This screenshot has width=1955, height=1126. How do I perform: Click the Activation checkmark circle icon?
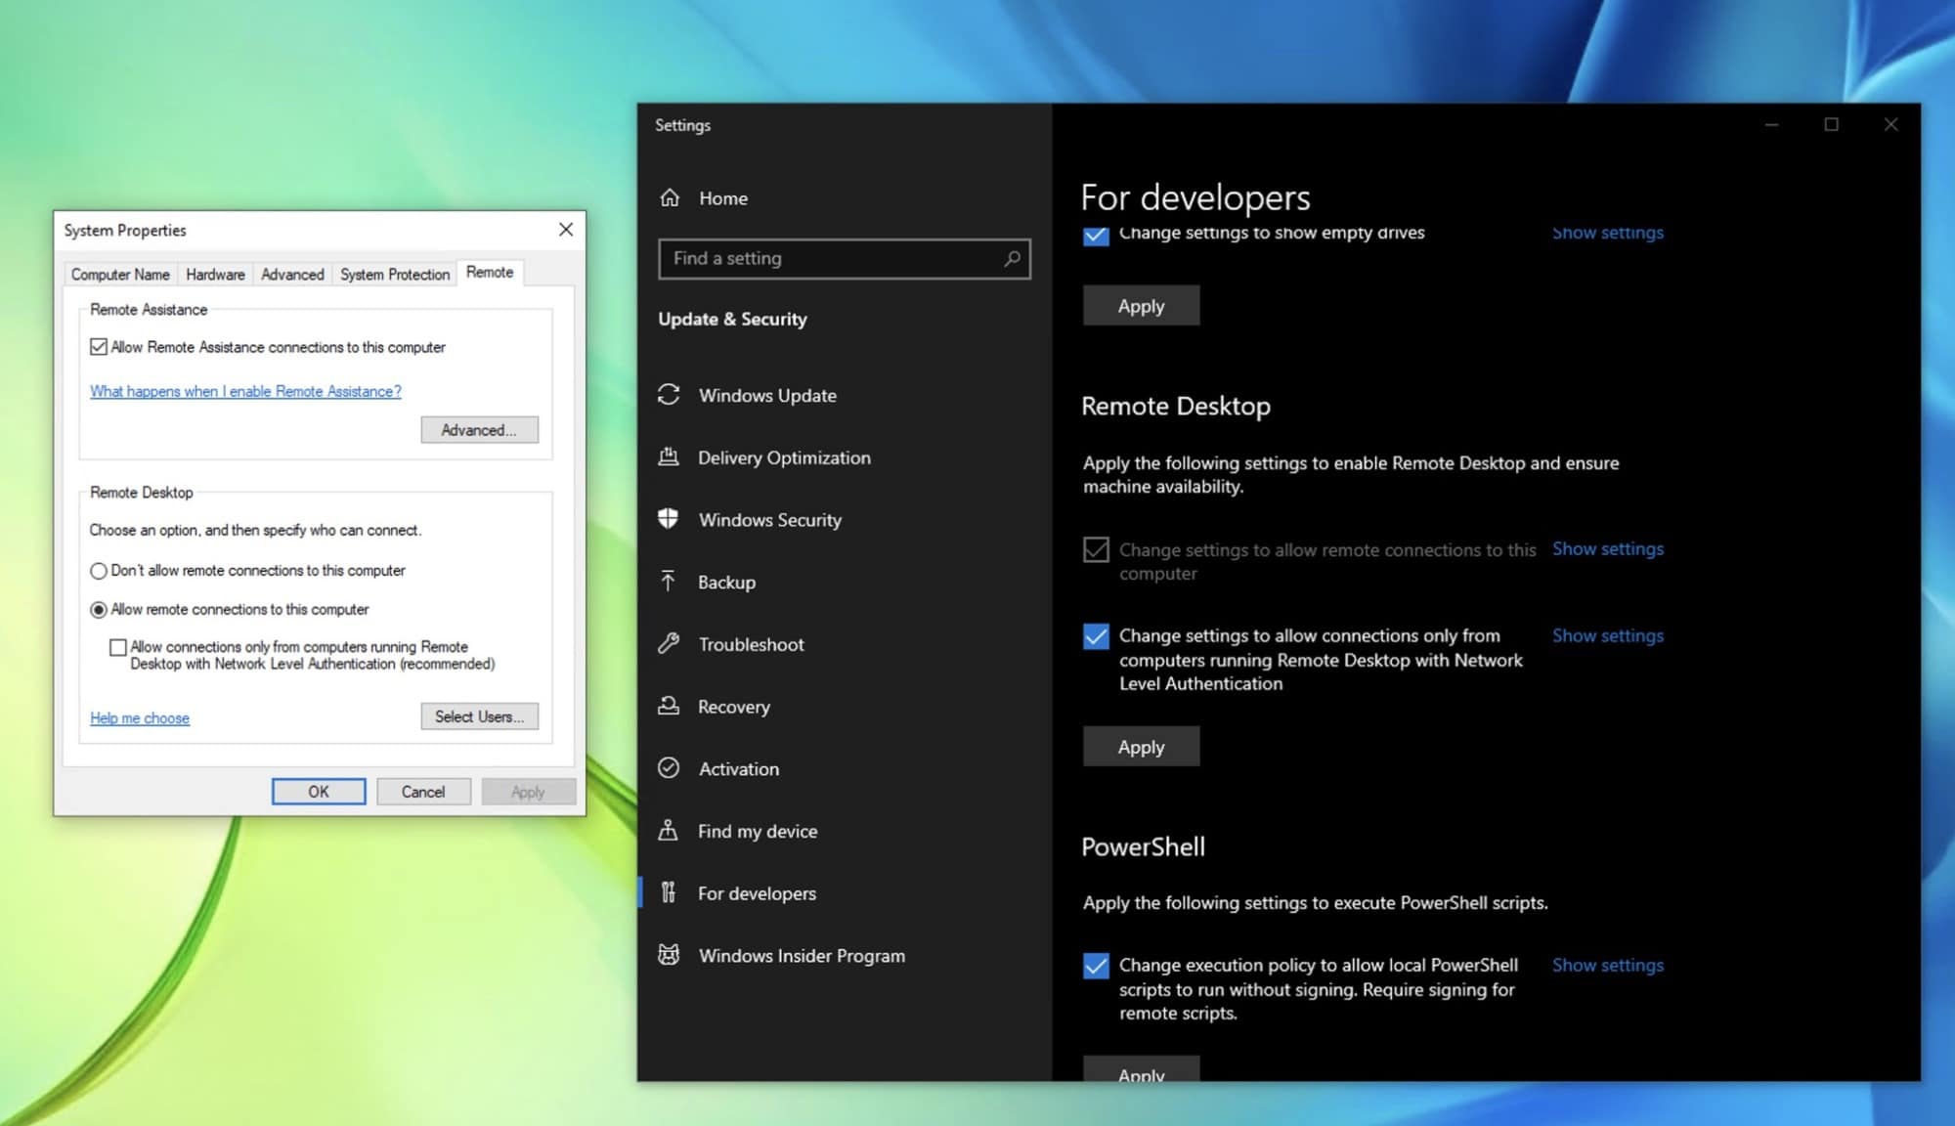[x=669, y=767]
